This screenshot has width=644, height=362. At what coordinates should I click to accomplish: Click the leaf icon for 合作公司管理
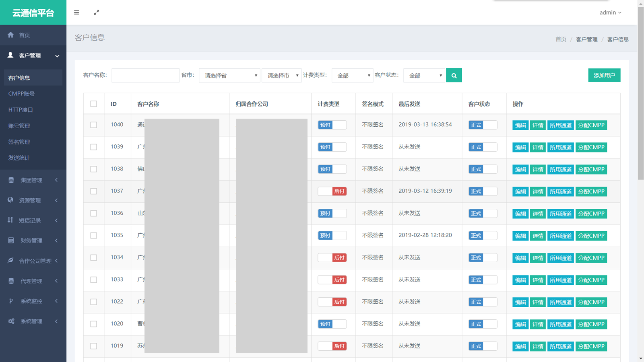coord(11,261)
